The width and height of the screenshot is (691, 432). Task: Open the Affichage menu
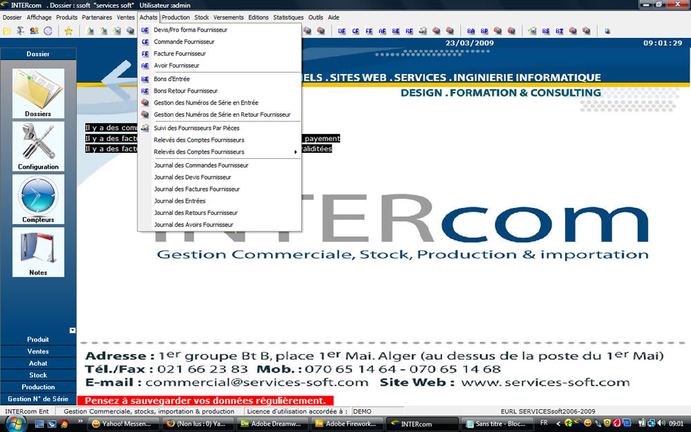[x=39, y=17]
